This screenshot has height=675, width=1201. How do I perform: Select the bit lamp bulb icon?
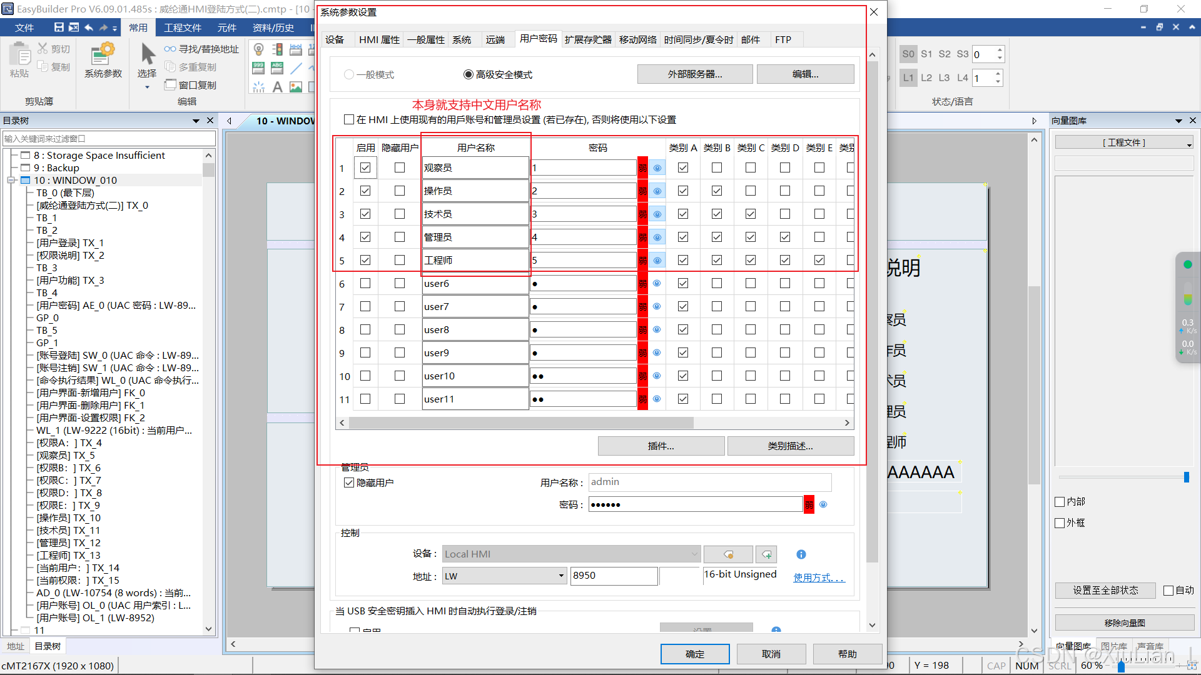258,49
